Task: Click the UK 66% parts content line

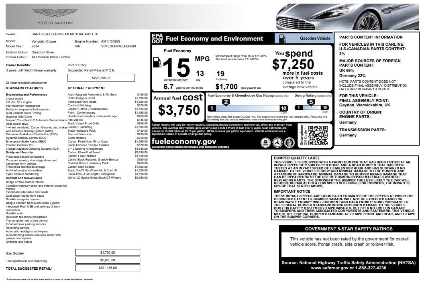Action: [347, 70]
